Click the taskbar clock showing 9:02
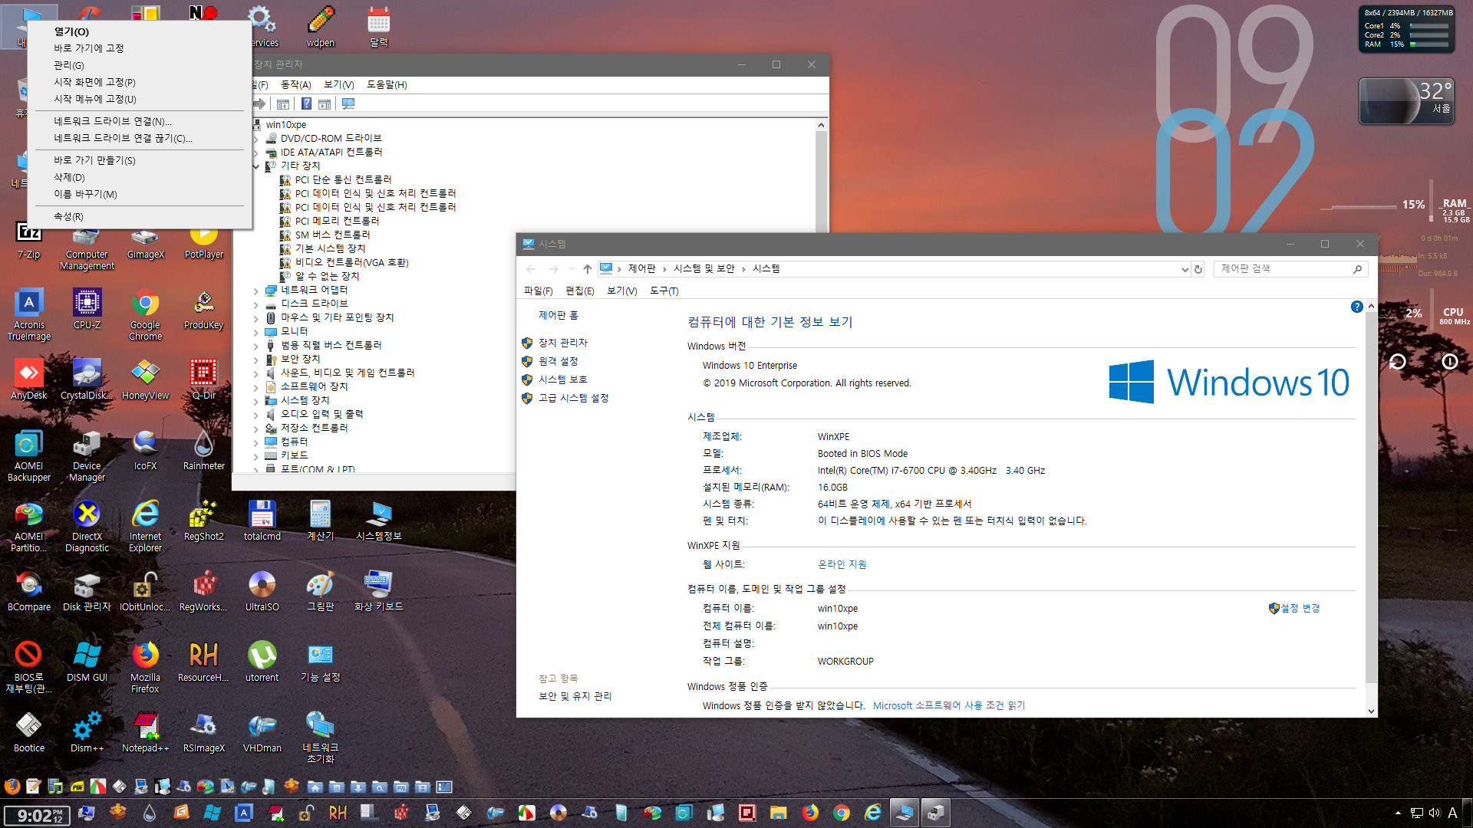The width and height of the screenshot is (1473, 828). tap(37, 816)
